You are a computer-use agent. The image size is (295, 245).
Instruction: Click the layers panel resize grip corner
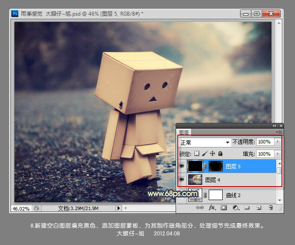pos(281,209)
